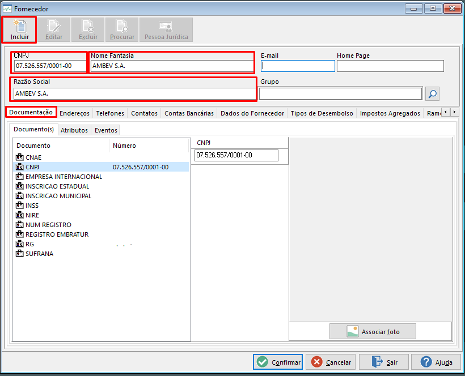Click the Pessoa Jurídica toolbar button
Screen dimensions: 465x376
166,29
